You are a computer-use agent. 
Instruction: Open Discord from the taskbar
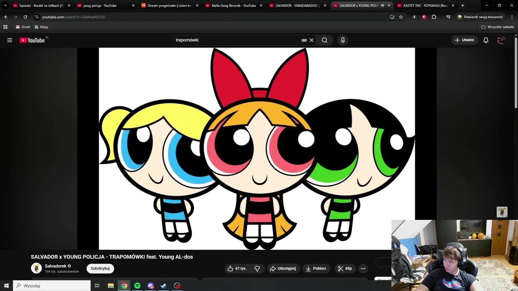pyautogui.click(x=151, y=286)
